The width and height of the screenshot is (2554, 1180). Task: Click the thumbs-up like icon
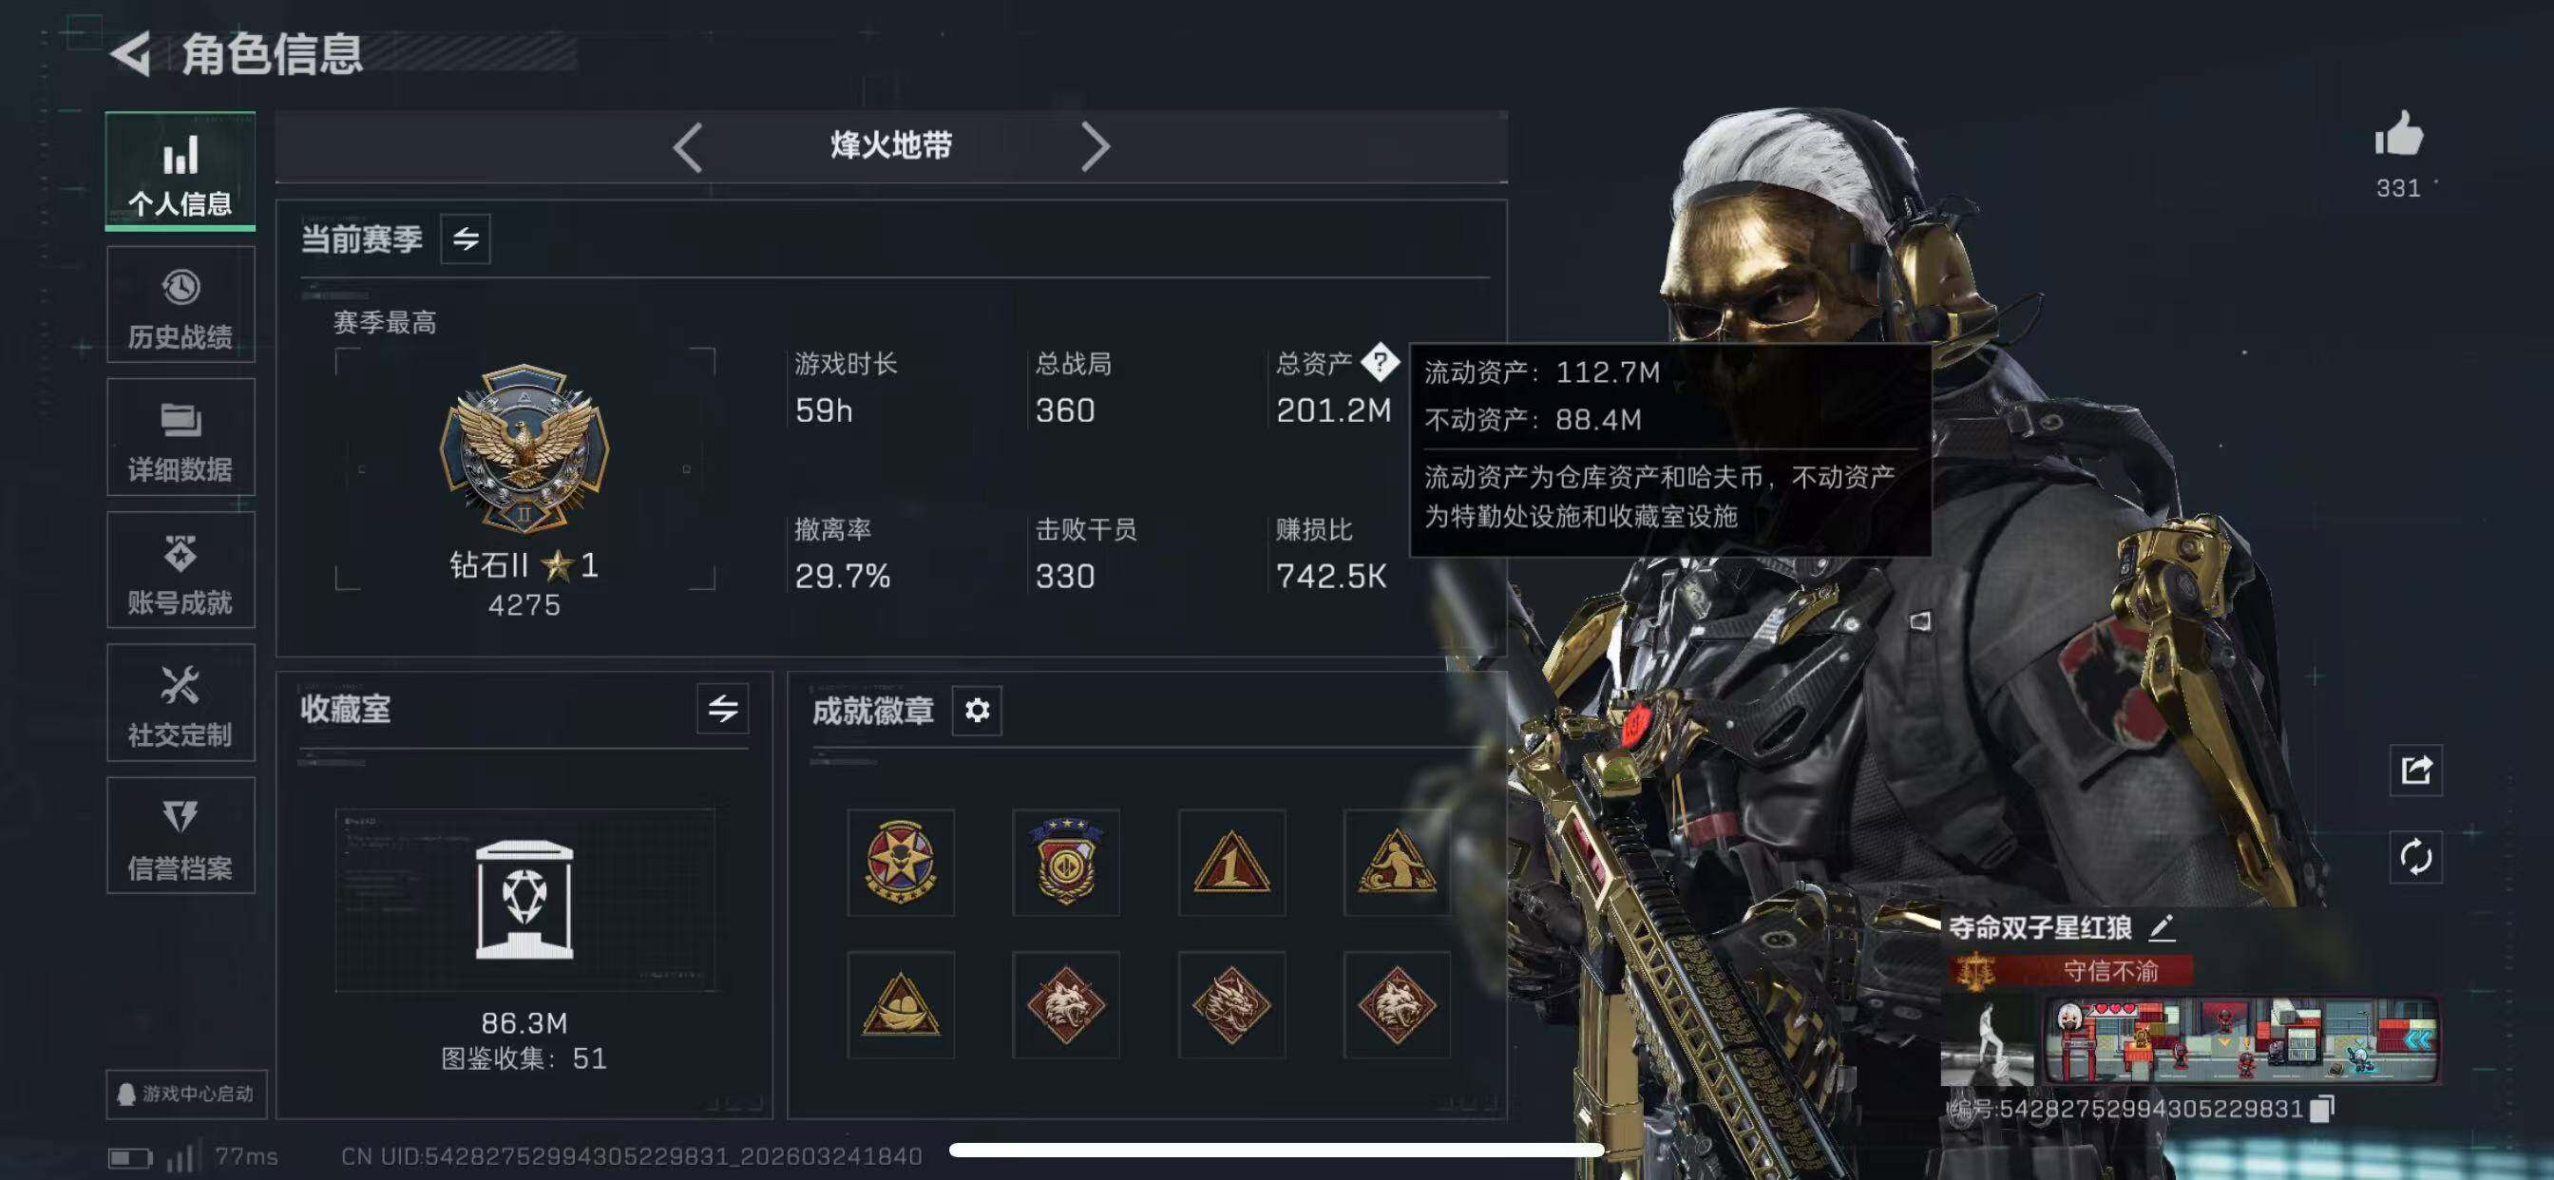pos(2398,135)
